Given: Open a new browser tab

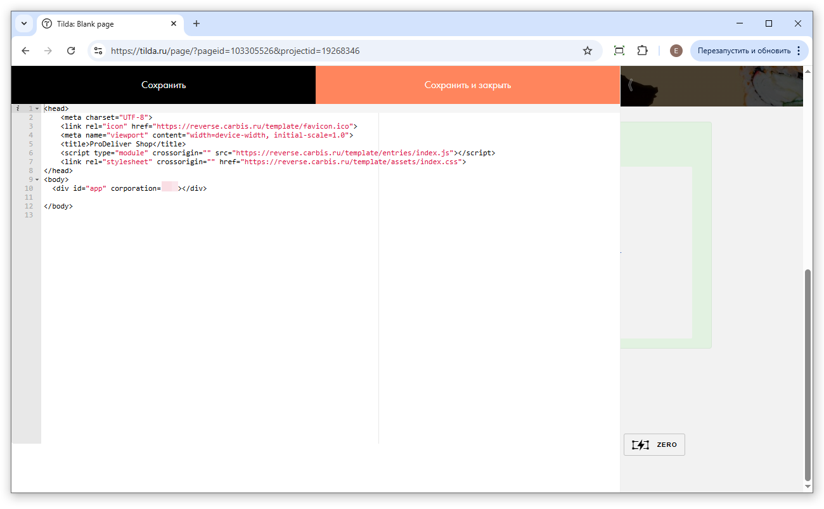Looking at the screenshot, I should click(196, 24).
